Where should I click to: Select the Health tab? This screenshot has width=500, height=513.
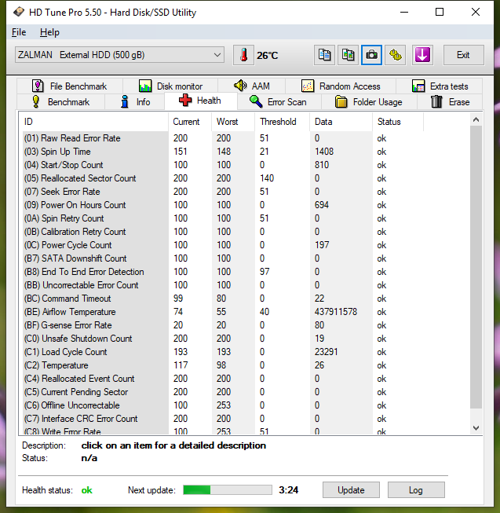pyautogui.click(x=201, y=101)
